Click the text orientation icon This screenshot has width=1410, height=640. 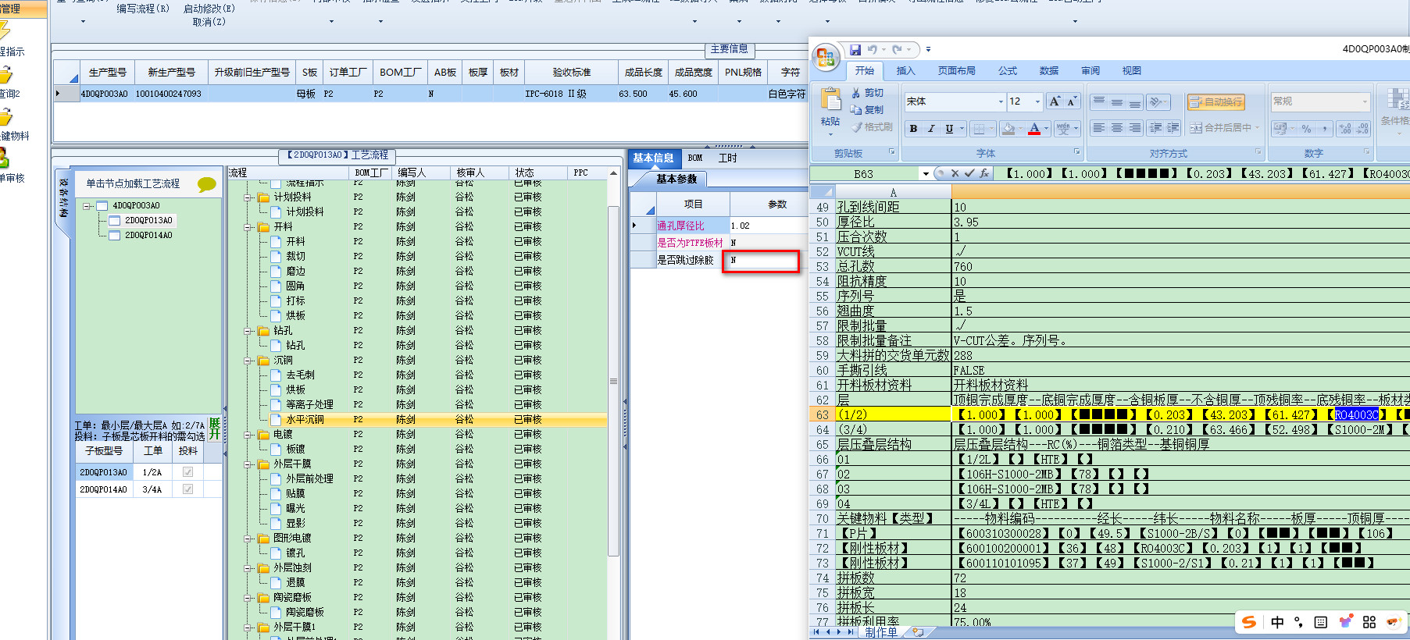[1155, 101]
